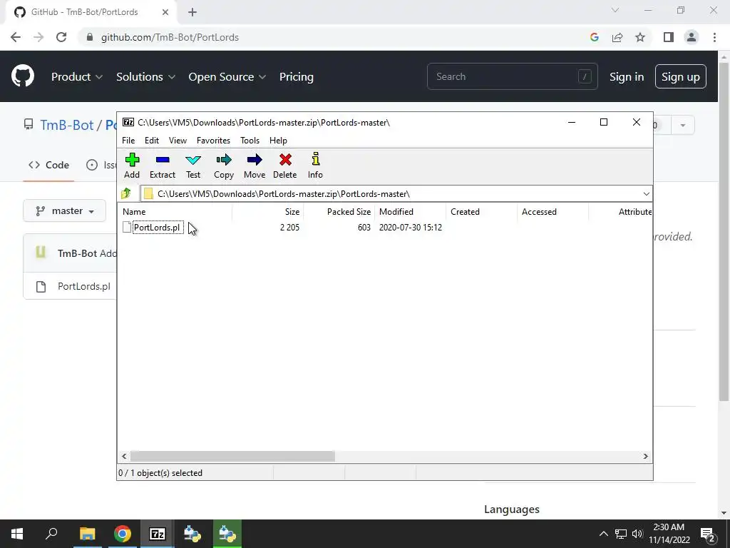730x548 pixels.
Task: Switch to the Code tab on GitHub
Action: pos(49,165)
